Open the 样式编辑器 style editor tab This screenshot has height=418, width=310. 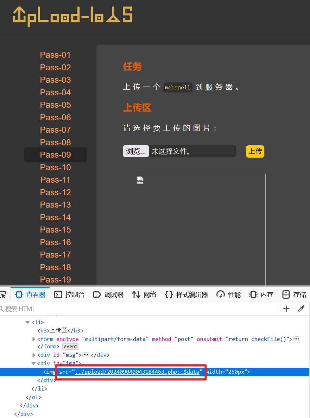coord(186,294)
